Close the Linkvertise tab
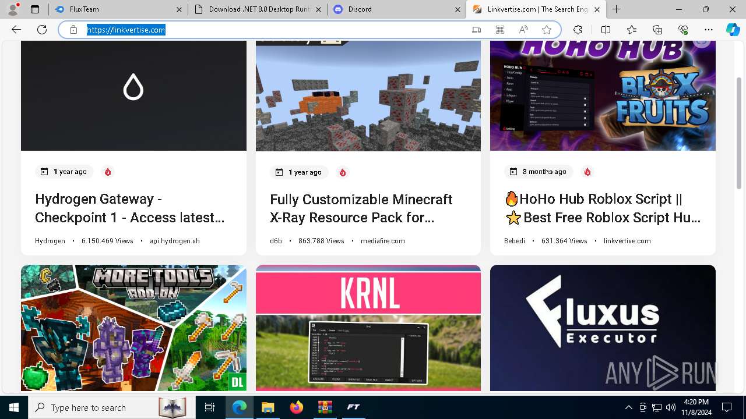 point(597,9)
